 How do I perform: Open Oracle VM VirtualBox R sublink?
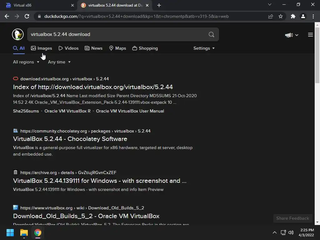pyautogui.click(x=67, y=111)
